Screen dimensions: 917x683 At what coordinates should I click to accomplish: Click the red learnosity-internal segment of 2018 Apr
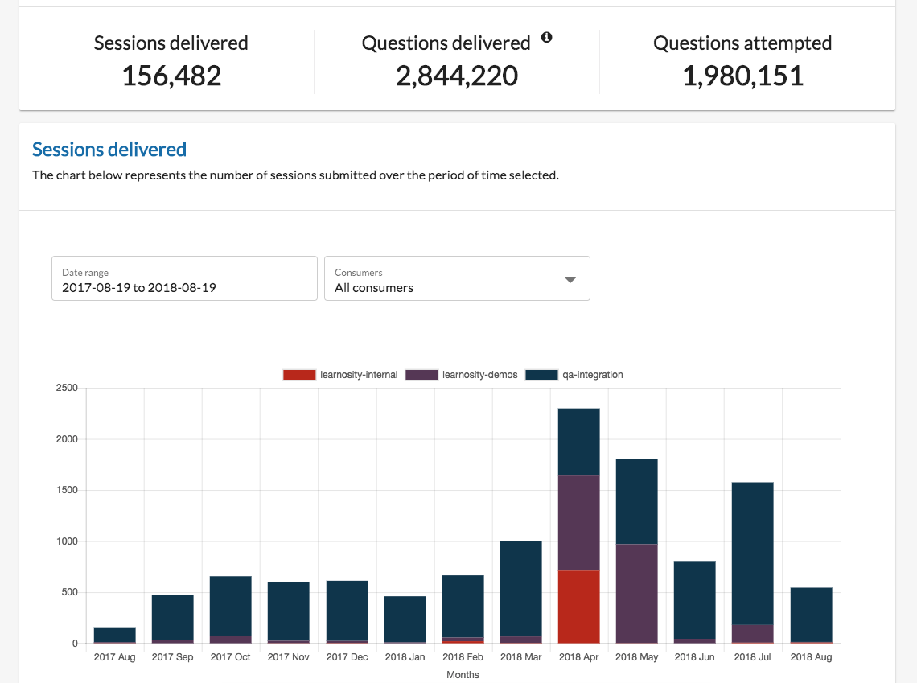tap(578, 607)
